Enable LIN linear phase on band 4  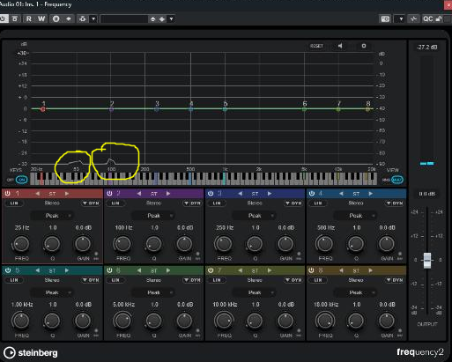(x=318, y=203)
